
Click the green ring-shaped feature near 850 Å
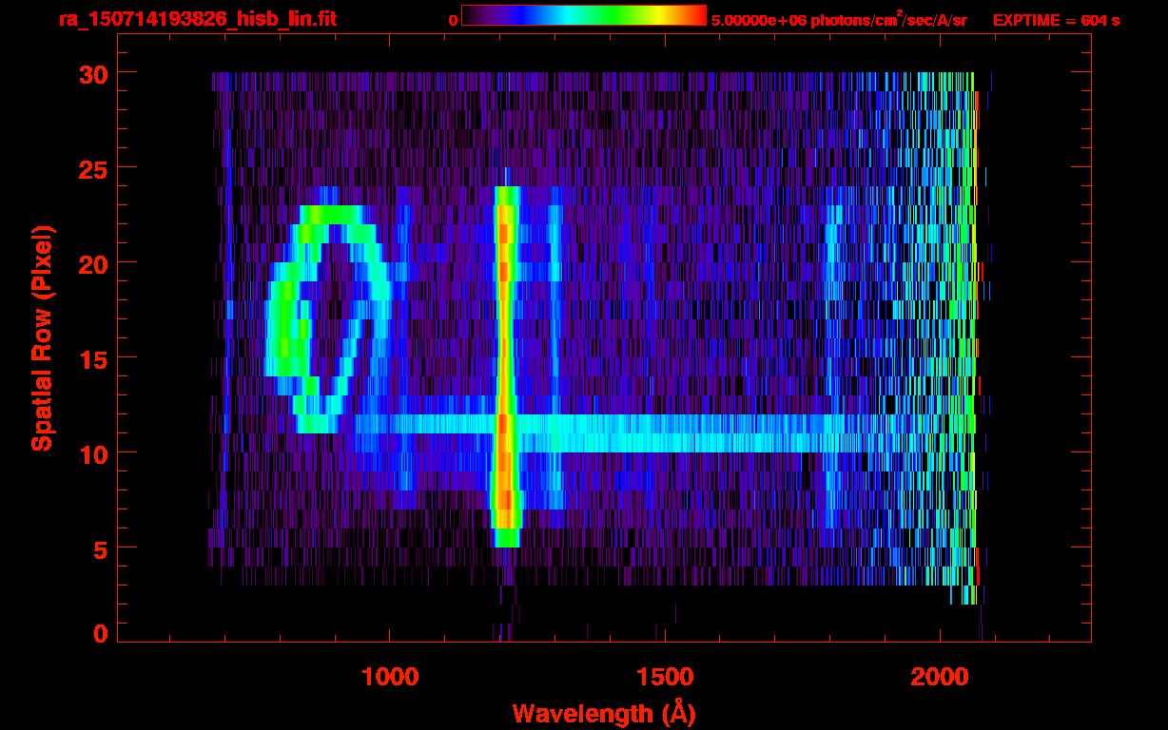click(330, 318)
